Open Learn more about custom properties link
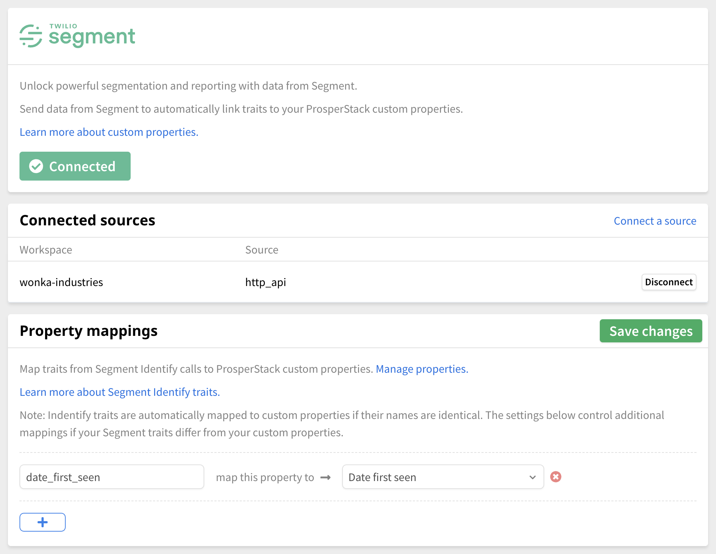 109,132
